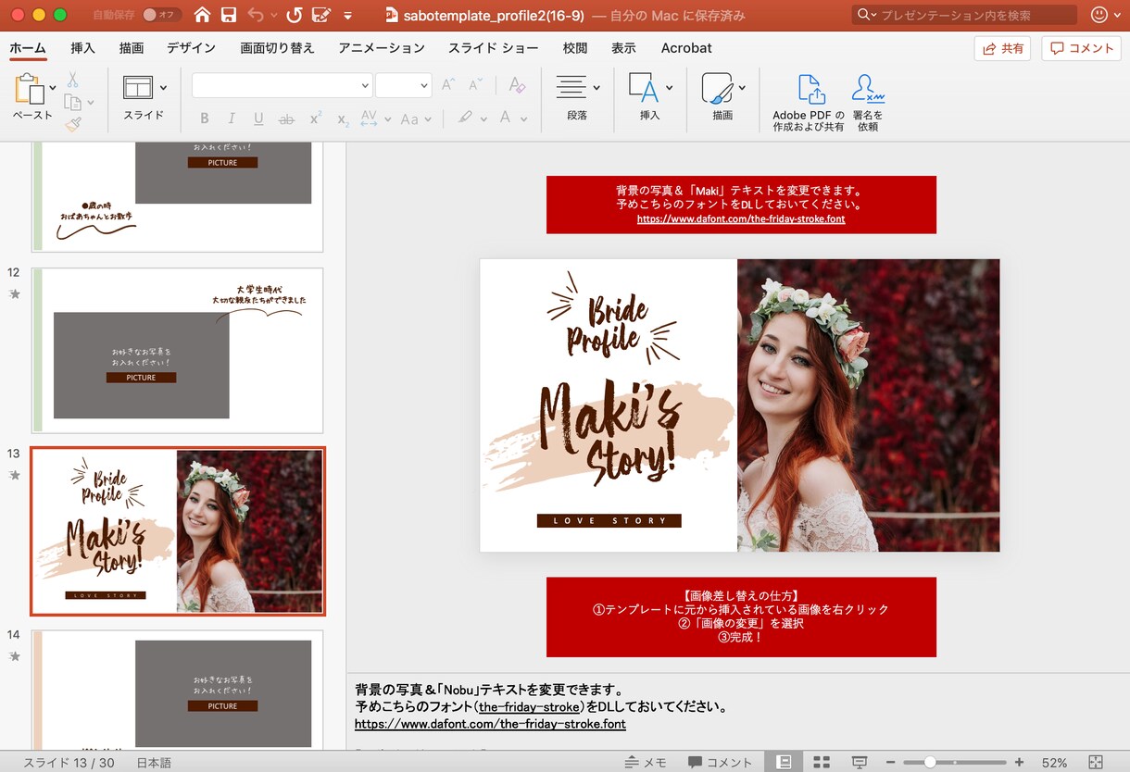
Task: Open the 画面切り替え tab
Action: pos(277,48)
